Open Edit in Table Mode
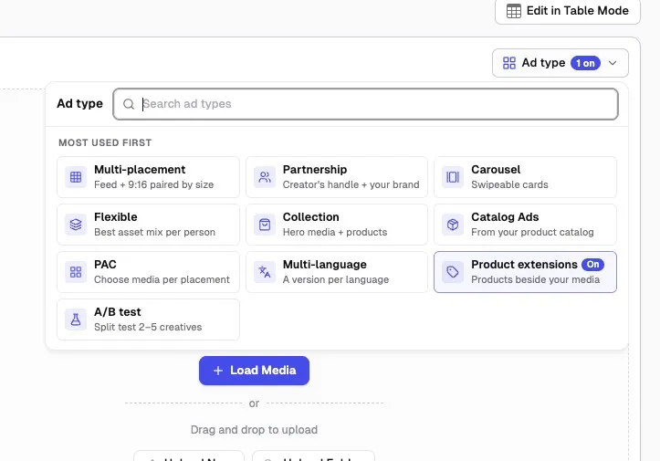 click(568, 11)
